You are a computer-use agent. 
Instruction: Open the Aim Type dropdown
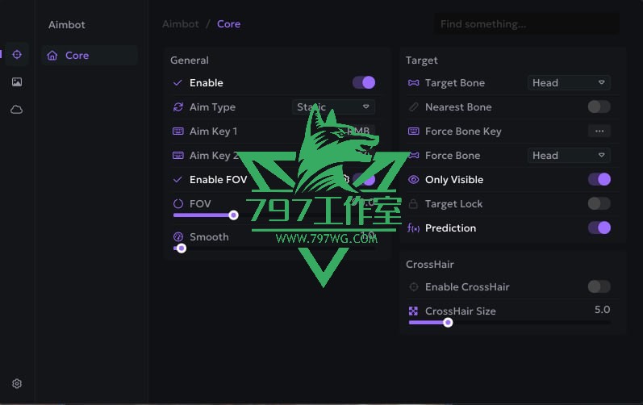coord(332,106)
